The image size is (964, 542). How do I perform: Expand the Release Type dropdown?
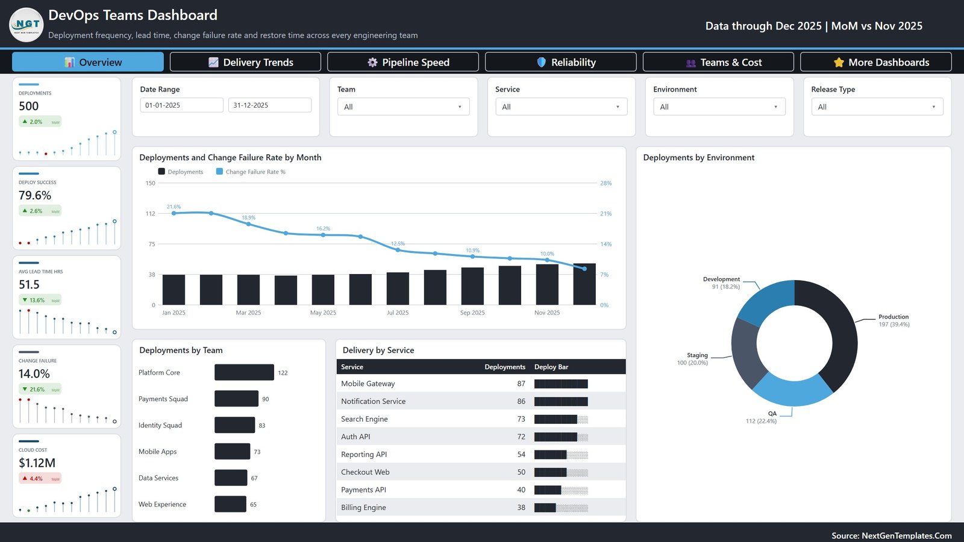(x=877, y=107)
